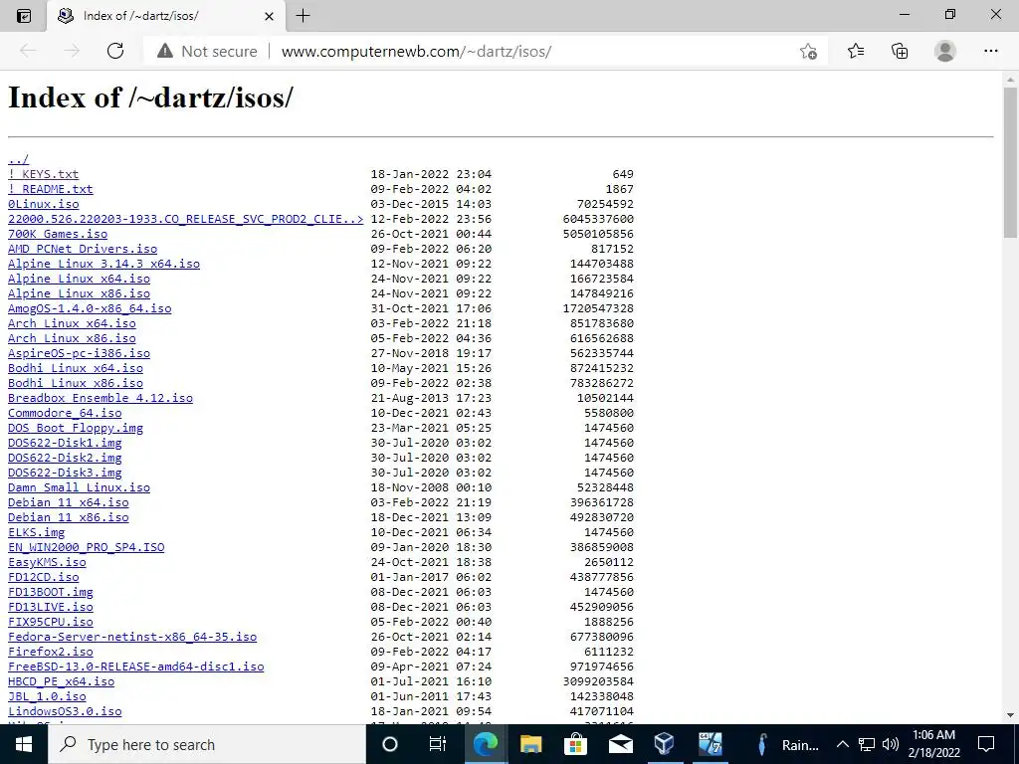Click Commodore_64.iso link

(65, 413)
